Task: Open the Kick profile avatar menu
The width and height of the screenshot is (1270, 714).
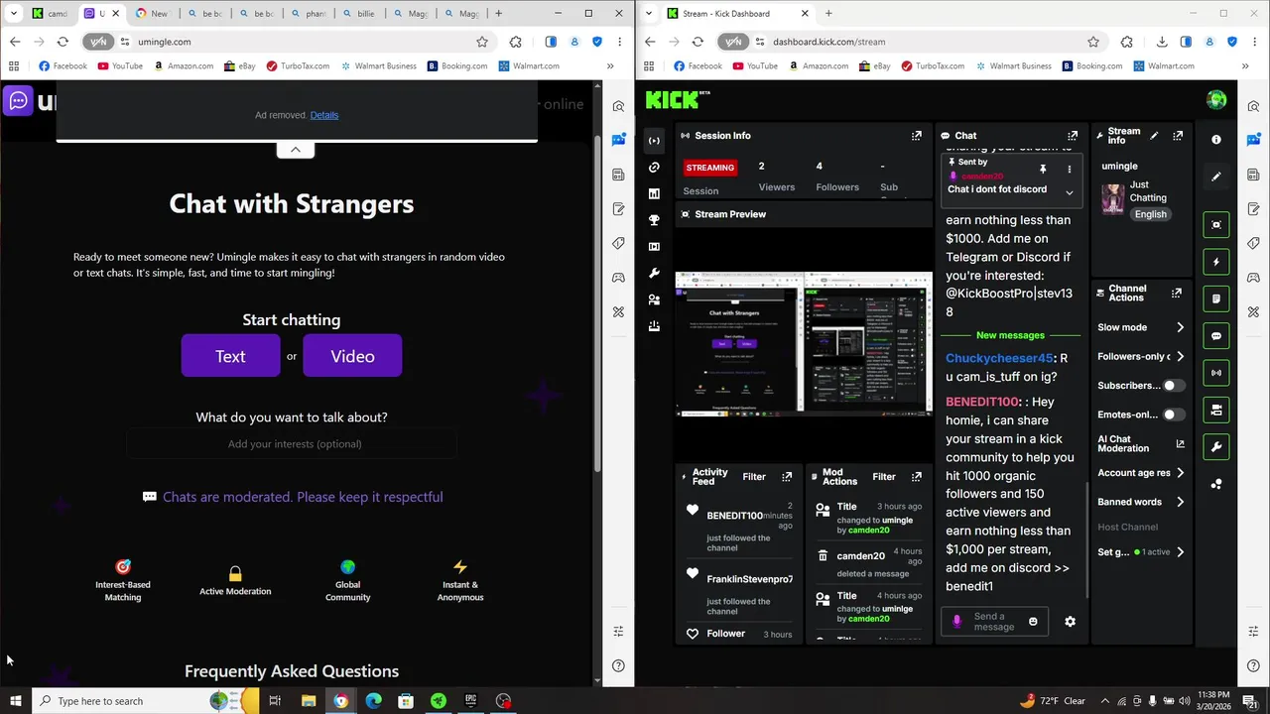Action: click(1216, 99)
